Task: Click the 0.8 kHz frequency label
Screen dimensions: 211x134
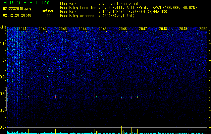Action: (3, 94)
